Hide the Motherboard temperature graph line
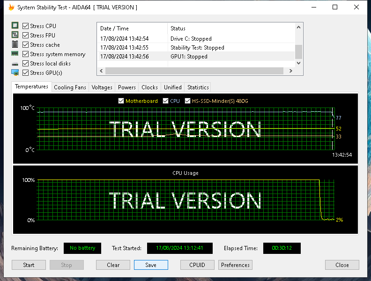This screenshot has height=281, width=371. click(x=121, y=101)
